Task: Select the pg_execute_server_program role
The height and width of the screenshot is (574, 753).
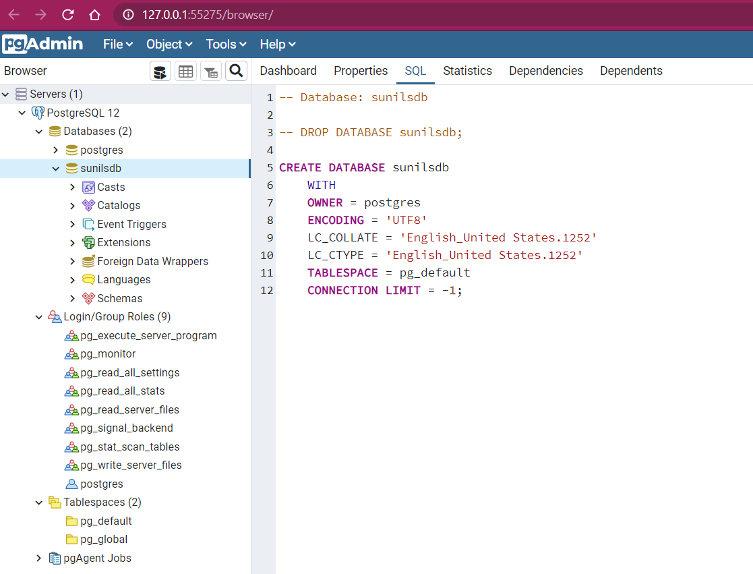Action: tap(148, 336)
